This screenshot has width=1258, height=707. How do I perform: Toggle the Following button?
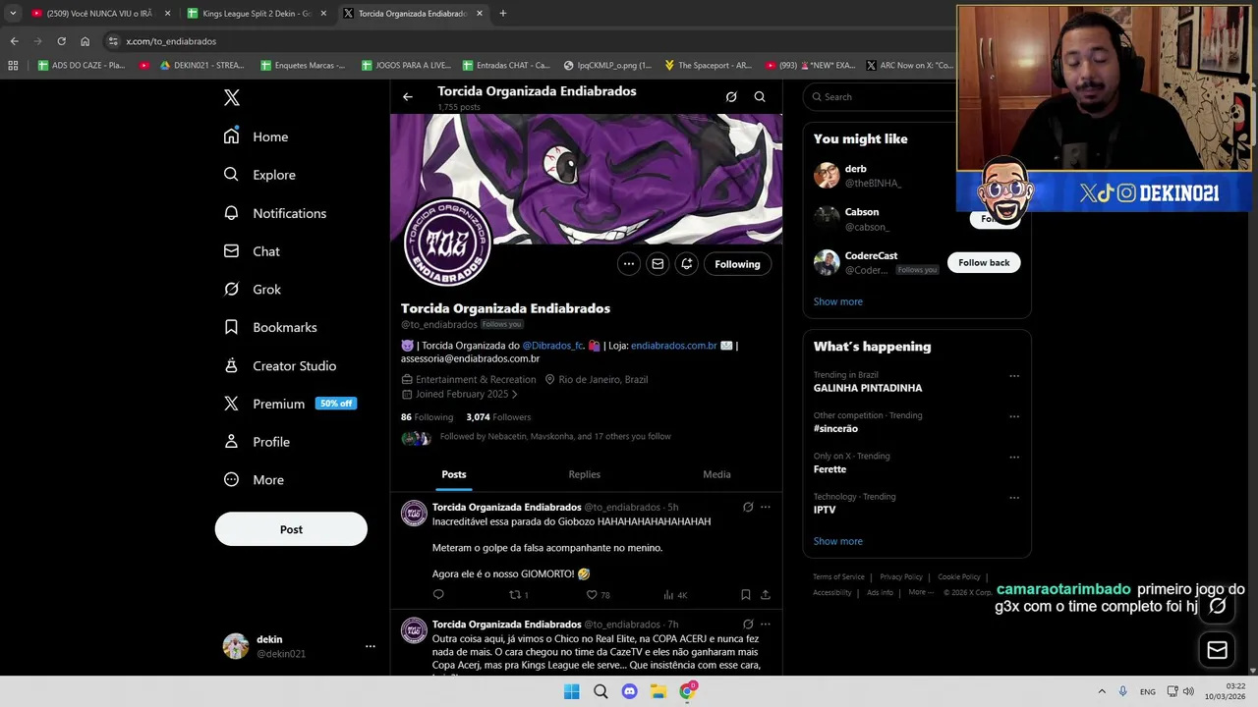click(737, 264)
